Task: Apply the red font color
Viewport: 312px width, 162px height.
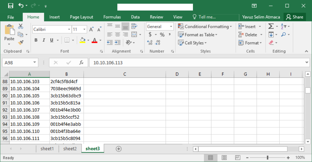Action: [95, 40]
